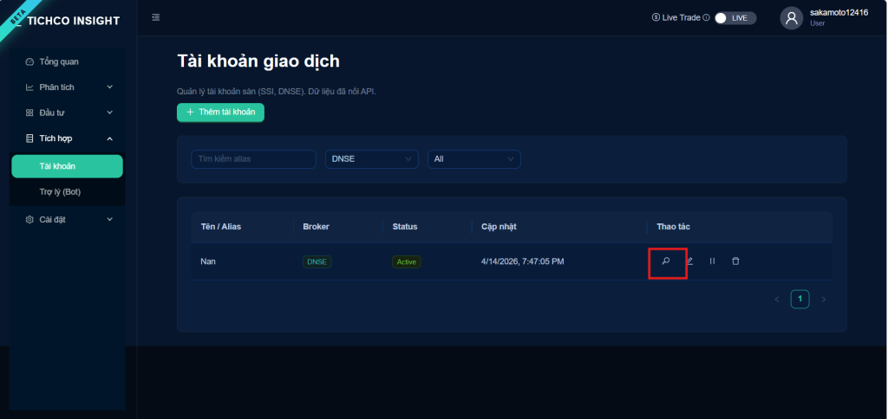The height and width of the screenshot is (419, 888).
Task: Click the Tìm kiếm alias search field
Action: tap(253, 159)
